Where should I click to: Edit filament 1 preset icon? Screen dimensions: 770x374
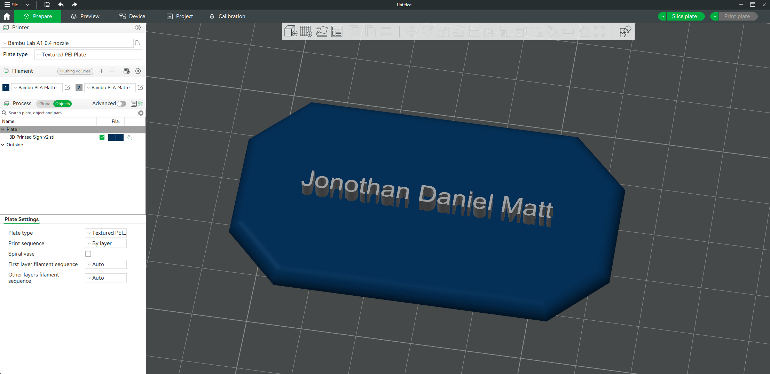tap(67, 87)
